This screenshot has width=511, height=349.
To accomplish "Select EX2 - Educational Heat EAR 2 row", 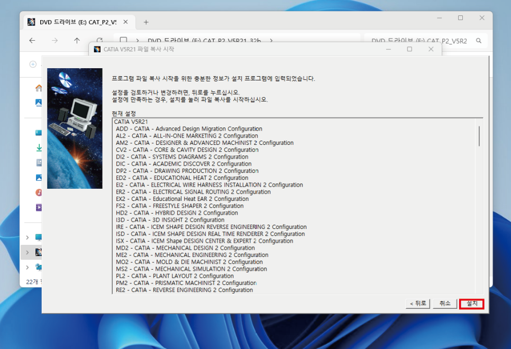I will tap(182, 199).
